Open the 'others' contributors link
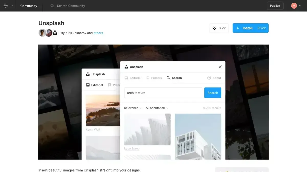This screenshot has height=172, width=307. (x=98, y=33)
